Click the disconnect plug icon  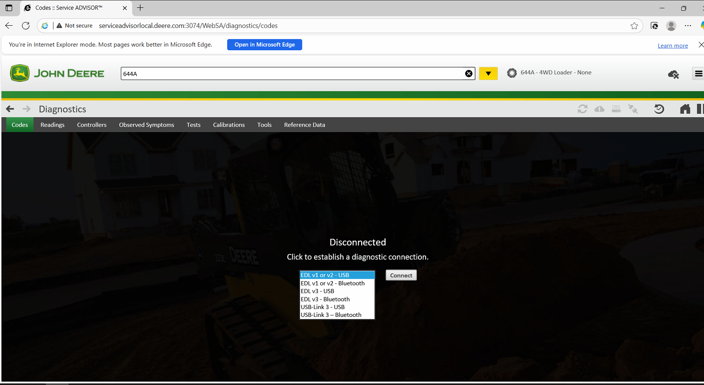click(633, 109)
